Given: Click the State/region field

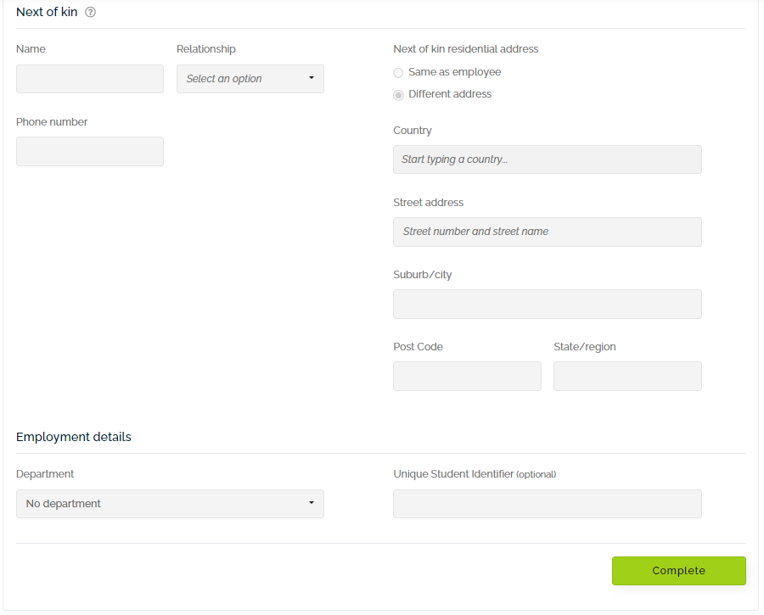Looking at the screenshot, I should tap(626, 376).
